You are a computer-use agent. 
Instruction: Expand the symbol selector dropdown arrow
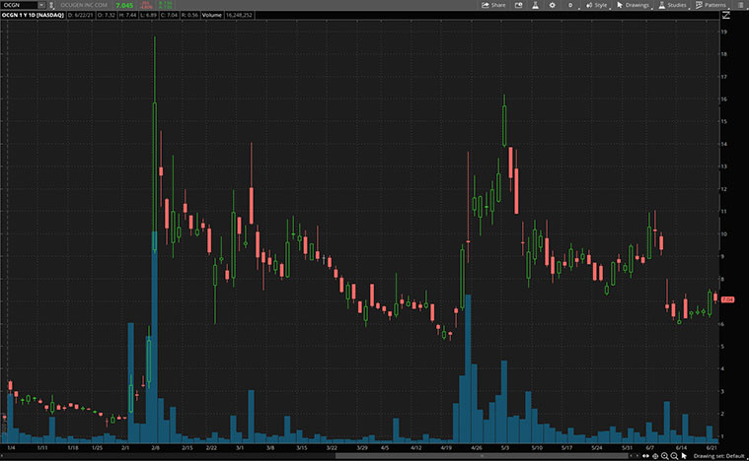pyautogui.click(x=40, y=5)
